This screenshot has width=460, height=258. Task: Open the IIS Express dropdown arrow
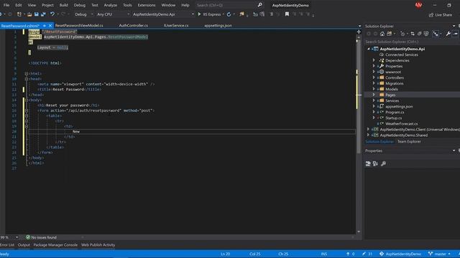224,14
